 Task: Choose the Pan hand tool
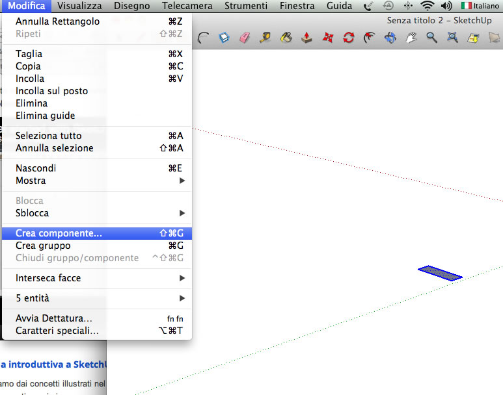411,38
